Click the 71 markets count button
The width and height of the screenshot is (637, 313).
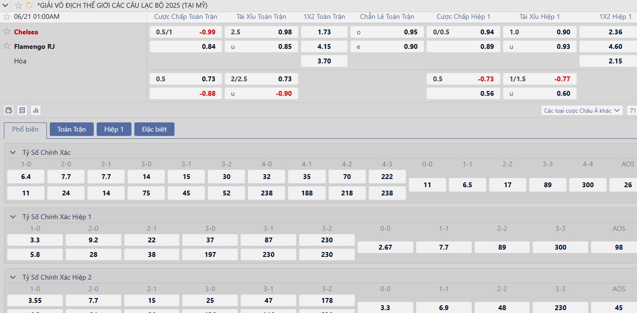pos(632,111)
